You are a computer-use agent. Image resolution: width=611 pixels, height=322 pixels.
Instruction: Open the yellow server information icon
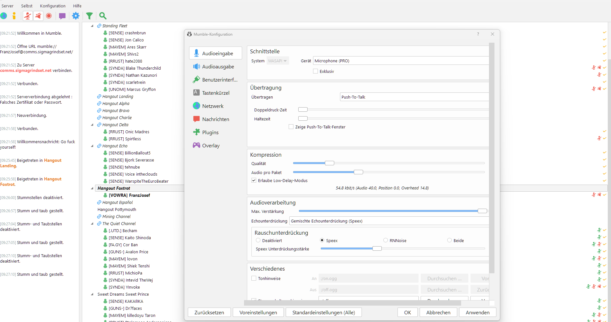pos(14,16)
